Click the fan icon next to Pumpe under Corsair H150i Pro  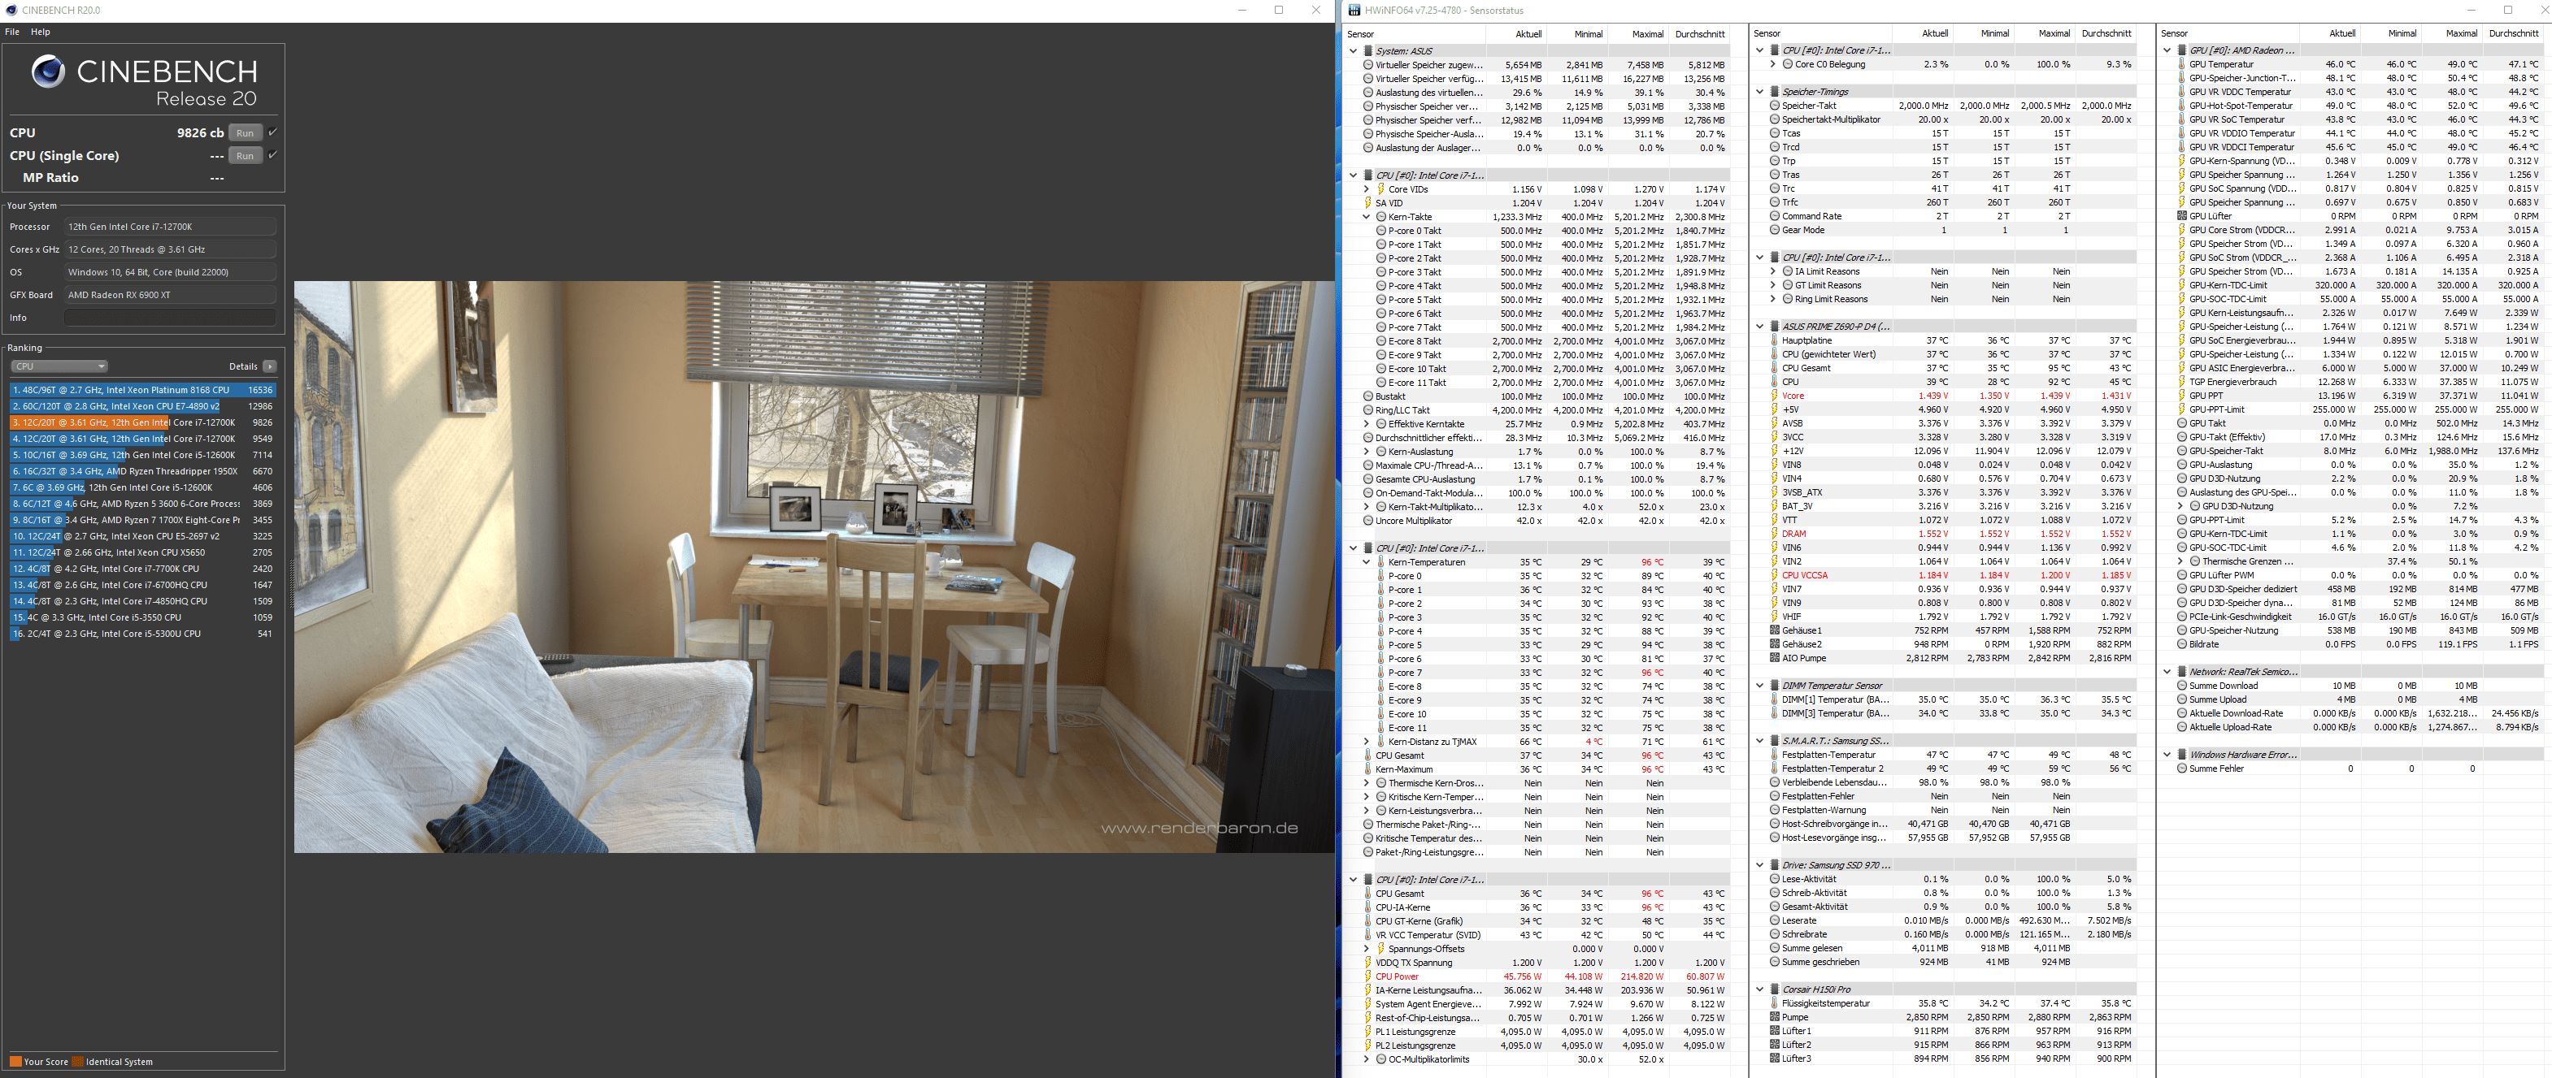tap(1774, 1018)
